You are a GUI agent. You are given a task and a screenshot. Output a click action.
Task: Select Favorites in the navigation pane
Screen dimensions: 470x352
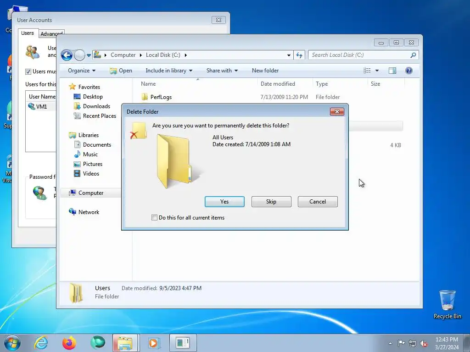(89, 87)
